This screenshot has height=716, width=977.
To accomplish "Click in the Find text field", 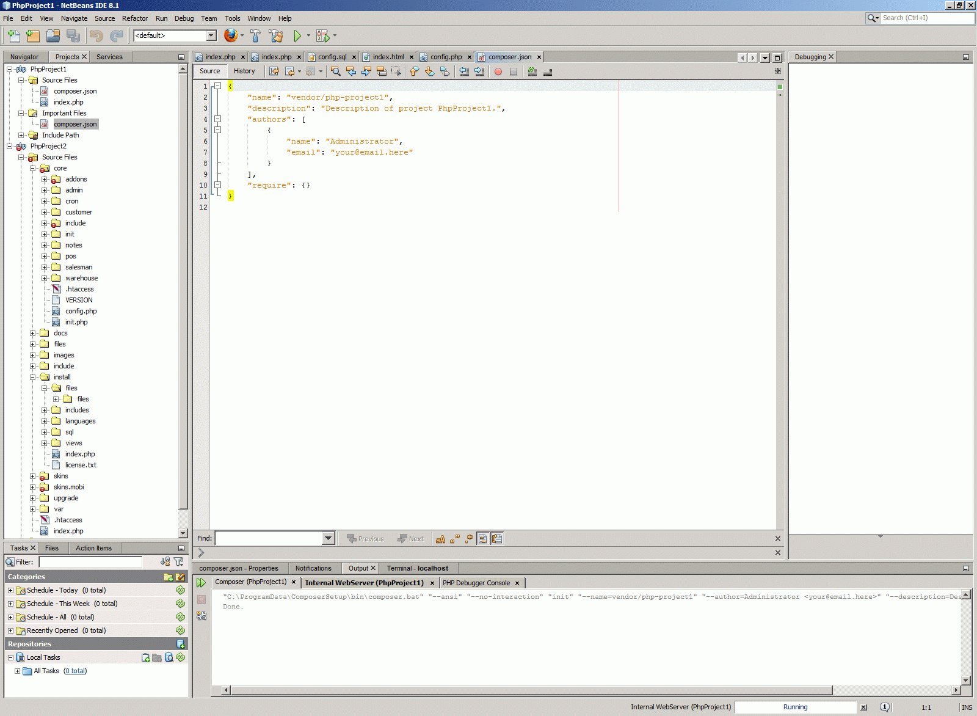I will [x=269, y=538].
